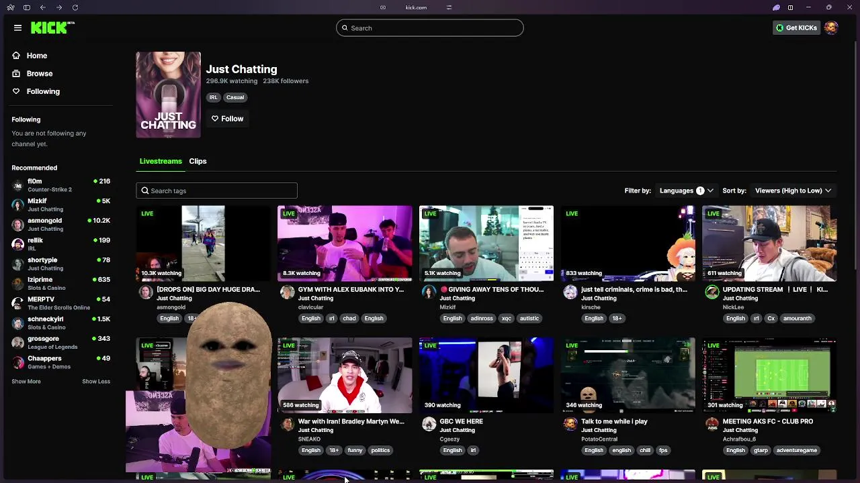
Task: Click the adinross tag on Mizkif stream
Action: point(482,319)
